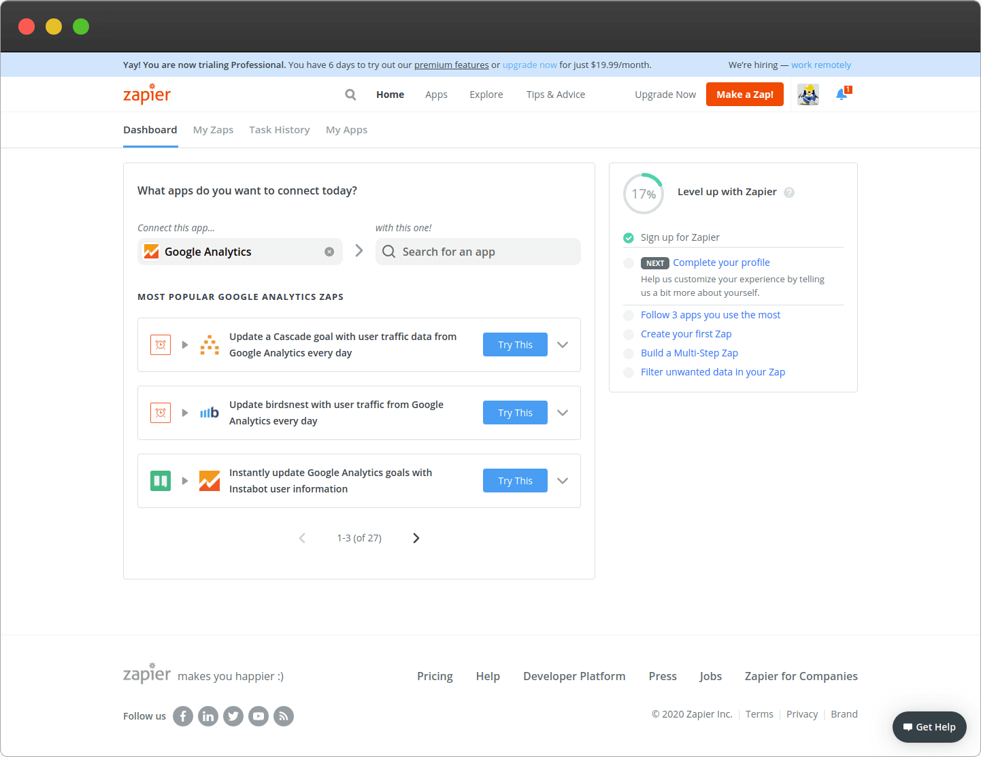Open the premium features link in banner

click(452, 65)
